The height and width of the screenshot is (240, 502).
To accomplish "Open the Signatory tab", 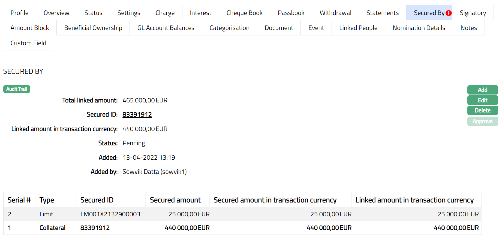I will point(473,13).
